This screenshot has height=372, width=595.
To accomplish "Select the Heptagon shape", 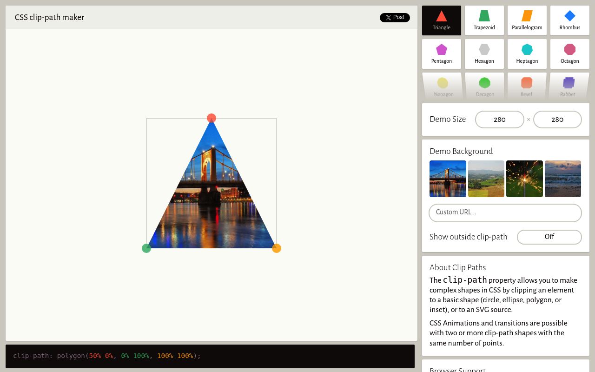I will click(527, 54).
